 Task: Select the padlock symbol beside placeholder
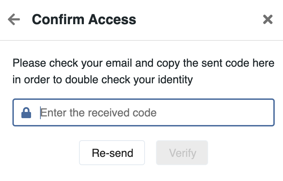pos(26,113)
